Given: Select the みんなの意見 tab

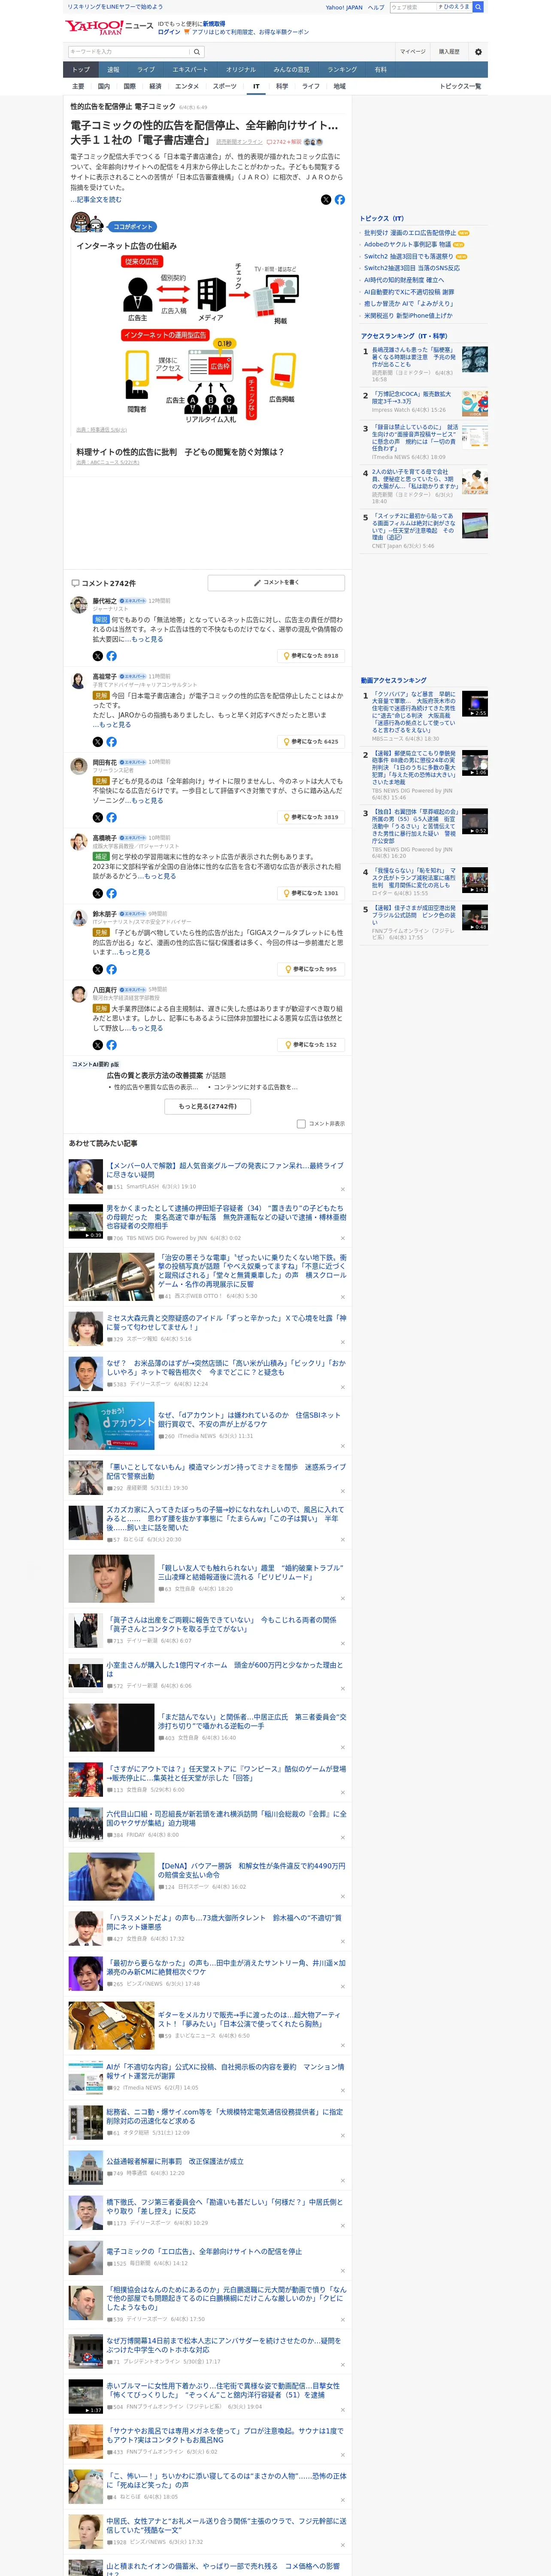Looking at the screenshot, I should coord(292,69).
